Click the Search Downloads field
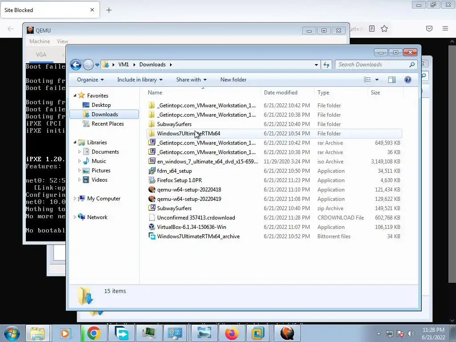Screen dimensions: 456x342 pyautogui.click(x=376, y=65)
